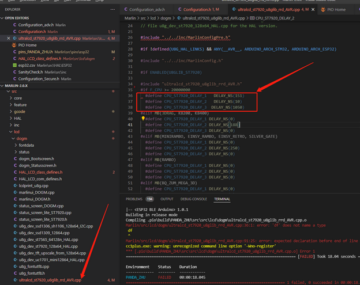The image size is (360, 285).
Task: Click breadcrumb symbol icon before CPU_ST7920_DELAY_2
Action: click(252, 18)
